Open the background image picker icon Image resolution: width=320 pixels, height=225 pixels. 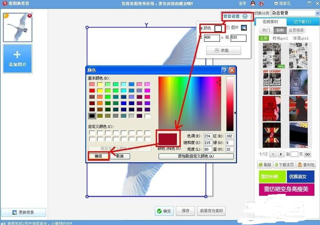[244, 28]
